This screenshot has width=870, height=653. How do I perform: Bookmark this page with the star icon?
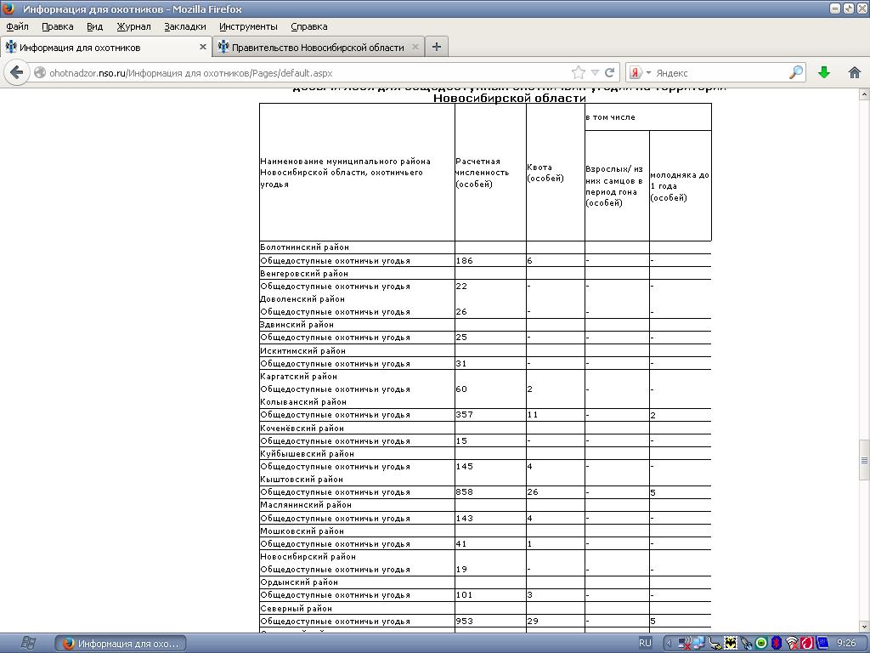(x=579, y=73)
